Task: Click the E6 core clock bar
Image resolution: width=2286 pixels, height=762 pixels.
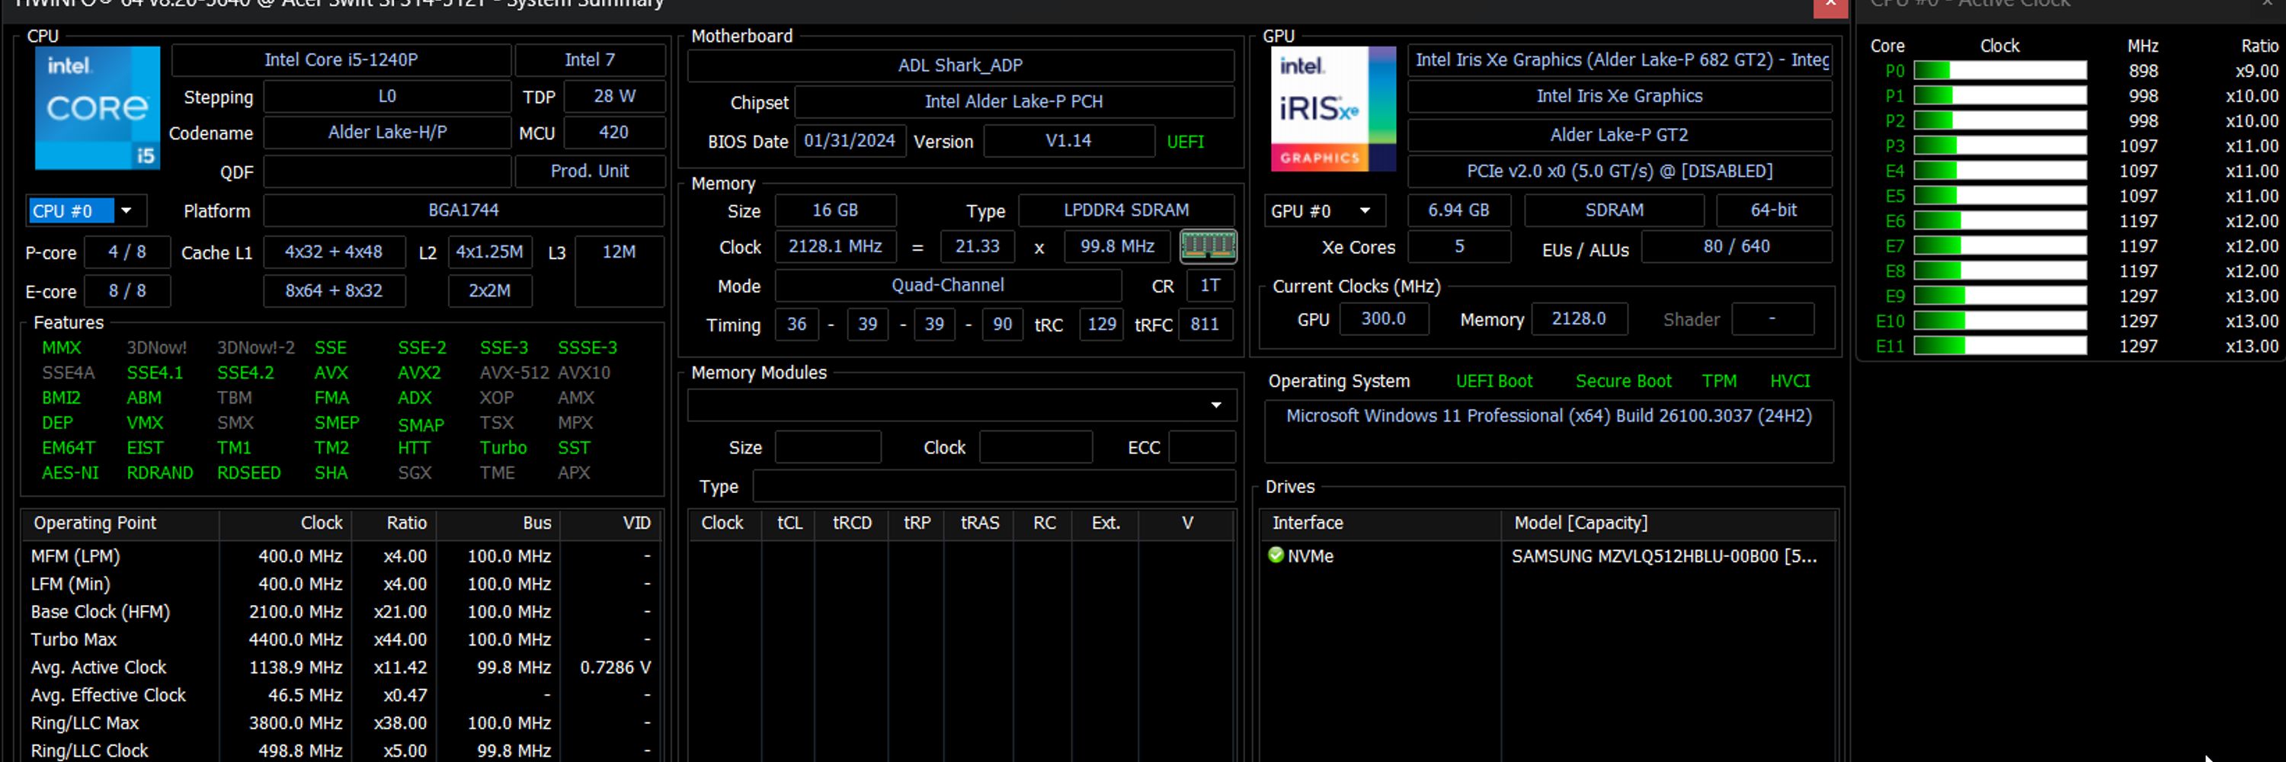Action: [2000, 221]
